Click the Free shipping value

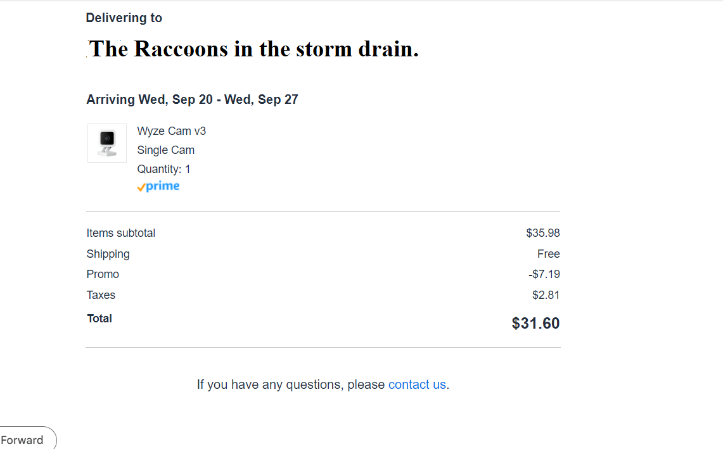(x=548, y=254)
